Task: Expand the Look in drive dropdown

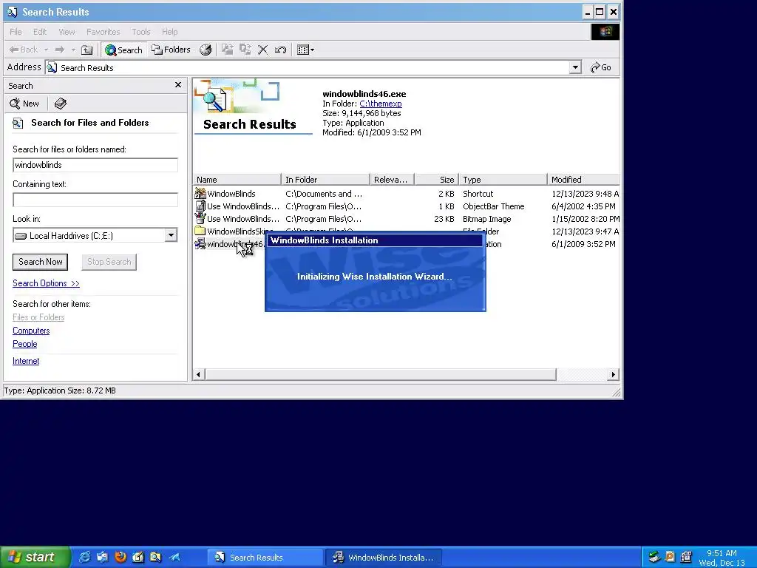Action: pos(171,235)
